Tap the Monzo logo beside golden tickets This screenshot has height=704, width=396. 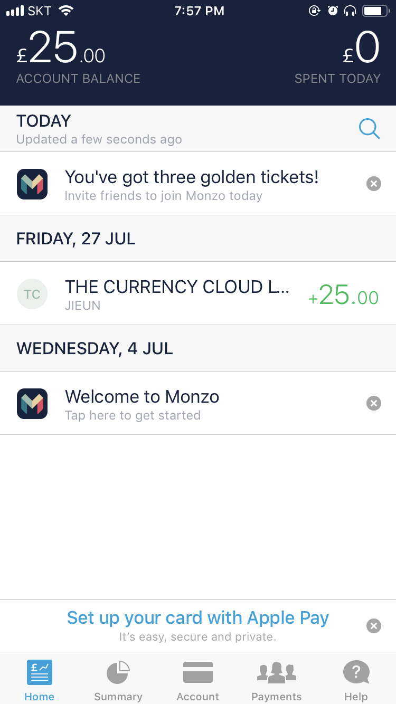click(32, 184)
